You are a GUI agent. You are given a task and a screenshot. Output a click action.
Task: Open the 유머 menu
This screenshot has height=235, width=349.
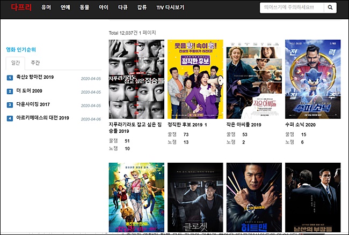46,7
